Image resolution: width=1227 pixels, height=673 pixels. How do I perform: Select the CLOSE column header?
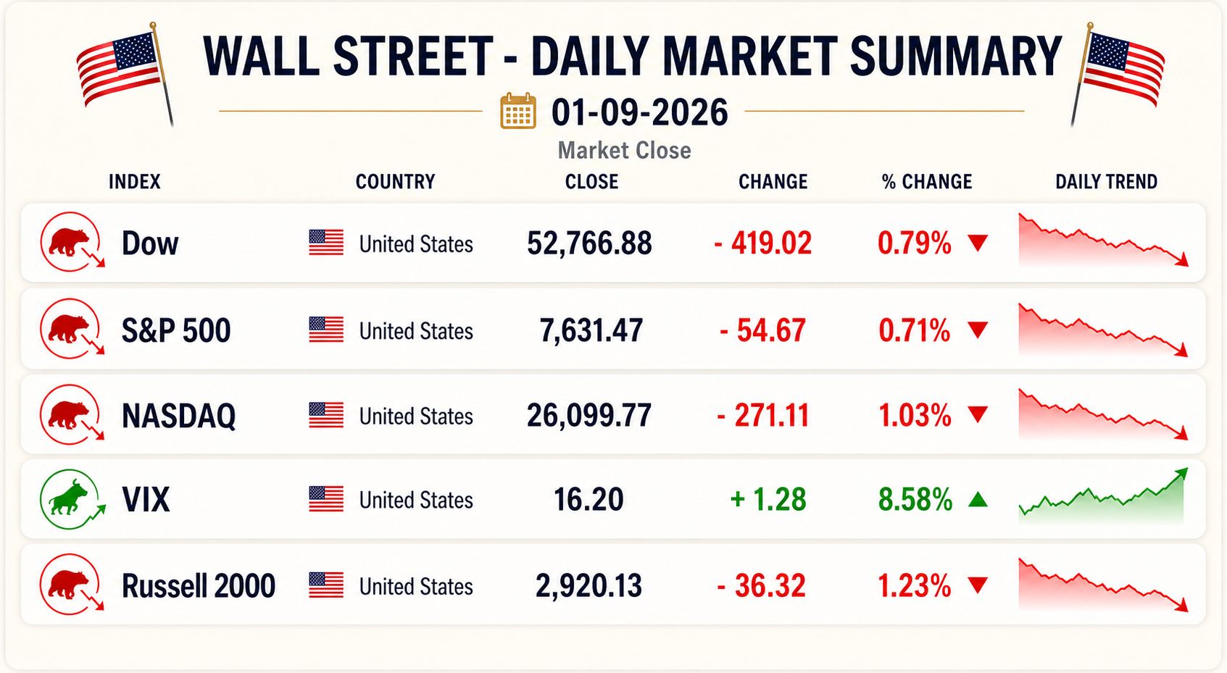(592, 182)
